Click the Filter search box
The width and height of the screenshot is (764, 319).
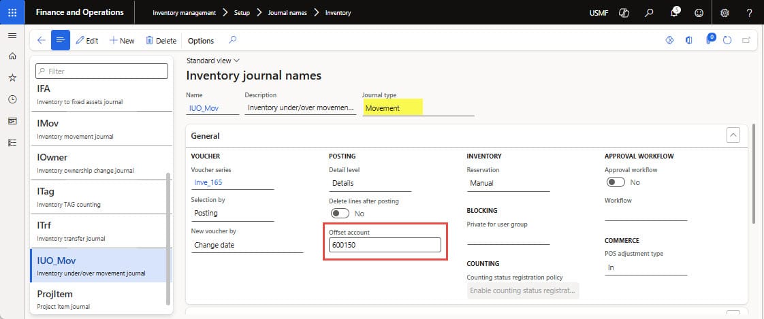point(102,71)
